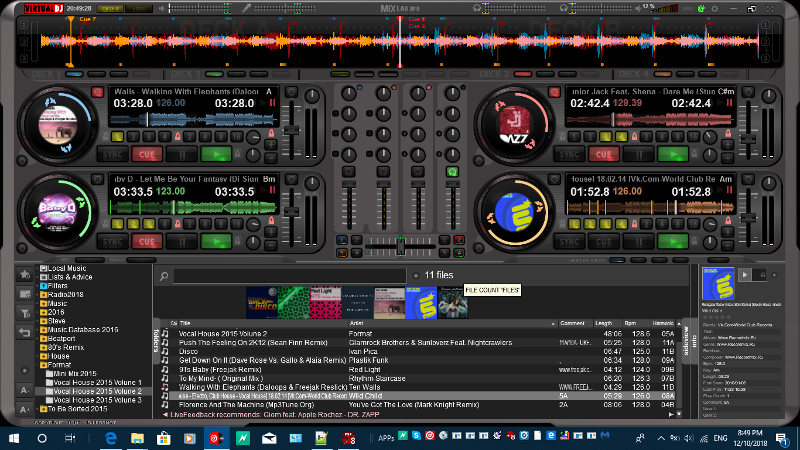Sort by Harmonic column header
This screenshot has height=450, width=800.
[664, 323]
